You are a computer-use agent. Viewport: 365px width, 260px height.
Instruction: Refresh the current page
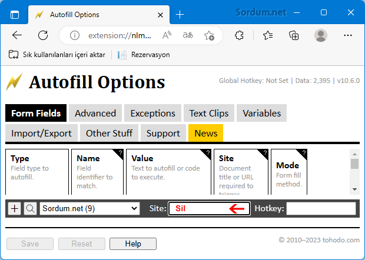click(43, 35)
